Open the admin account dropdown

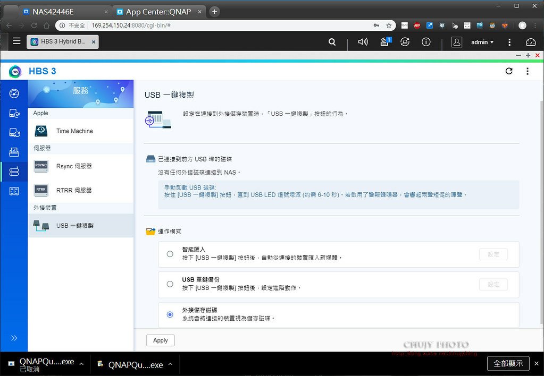pyautogui.click(x=482, y=42)
